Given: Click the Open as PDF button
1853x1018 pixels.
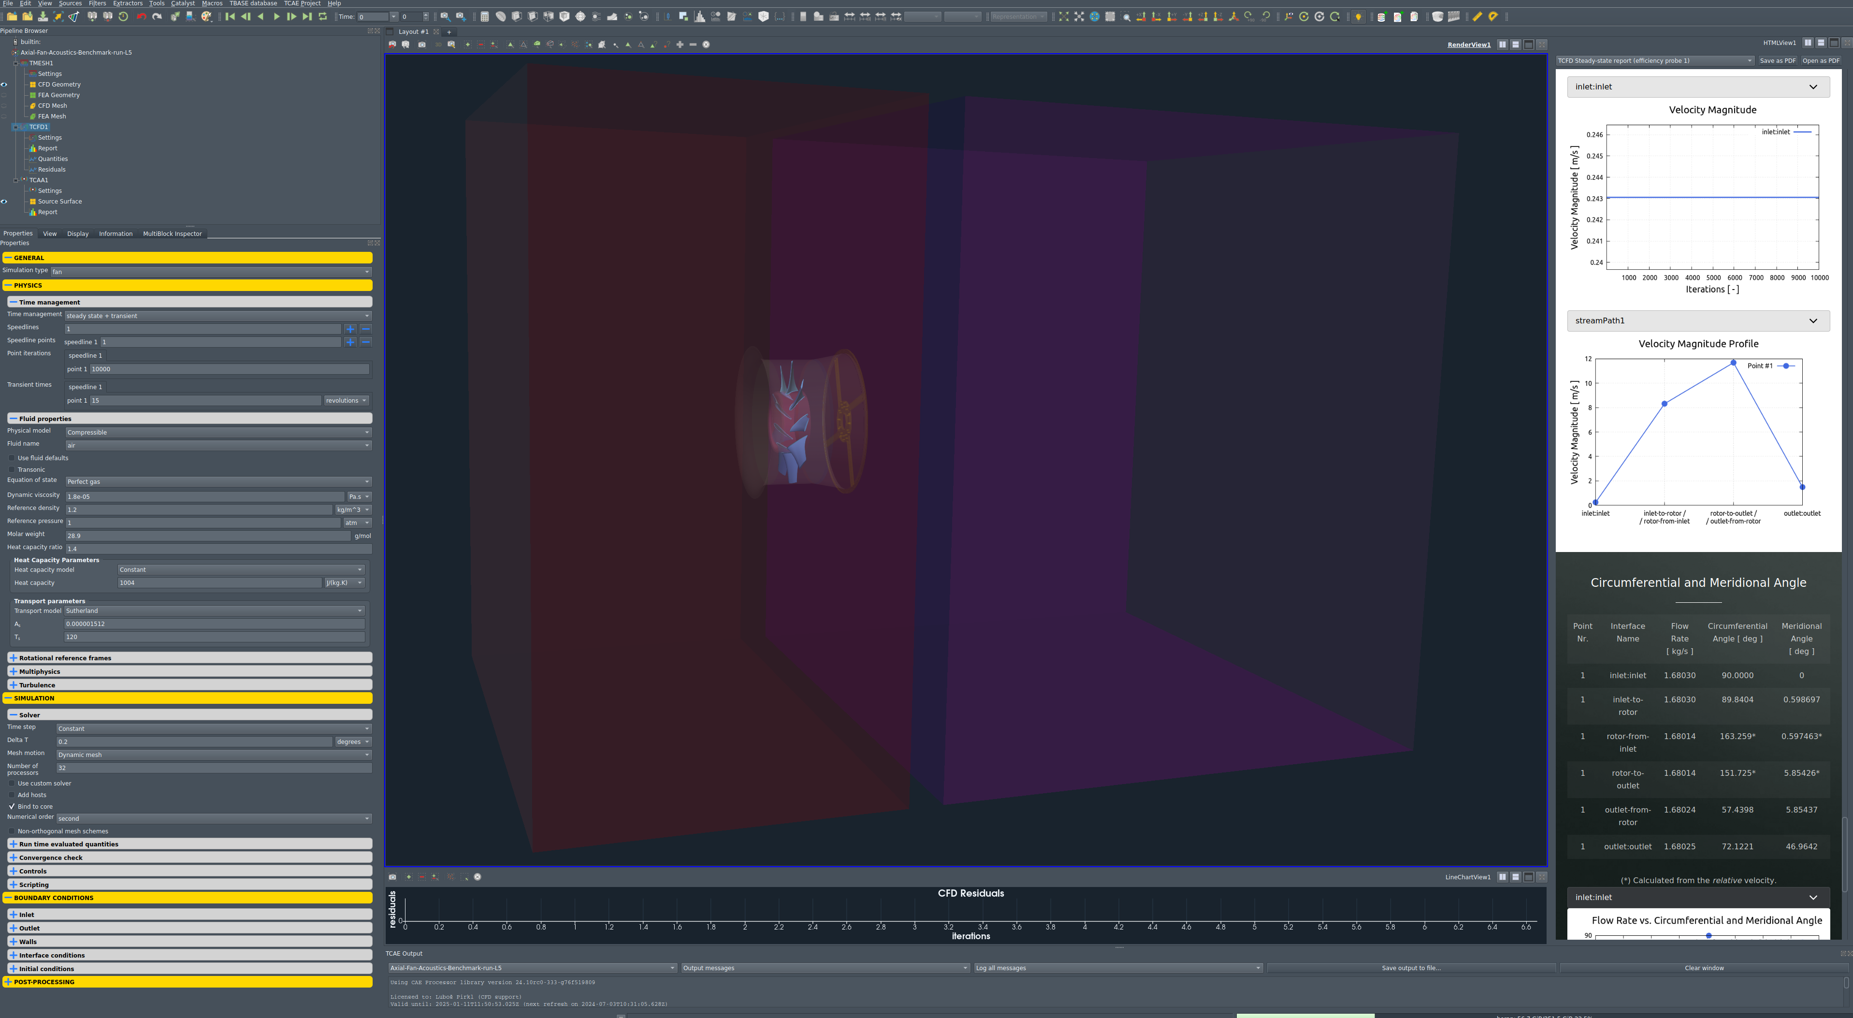Looking at the screenshot, I should [x=1821, y=60].
